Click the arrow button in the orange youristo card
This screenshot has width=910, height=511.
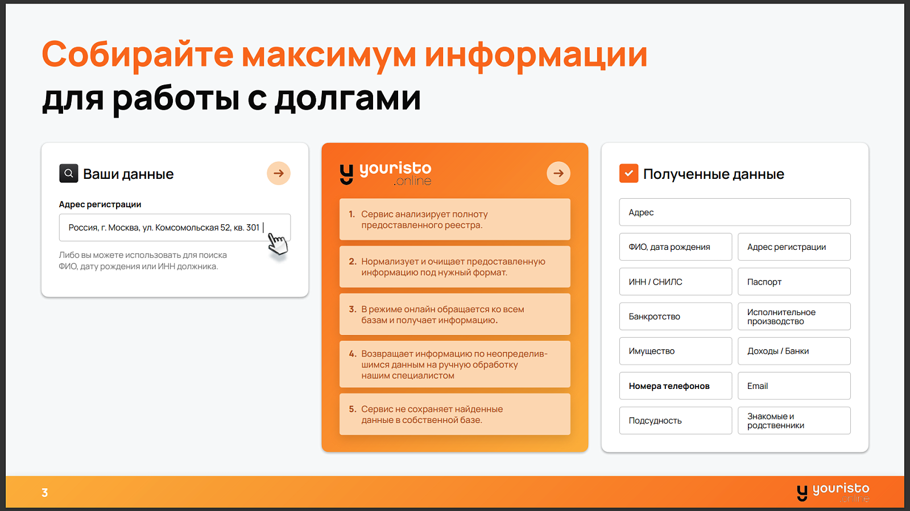pyautogui.click(x=559, y=173)
